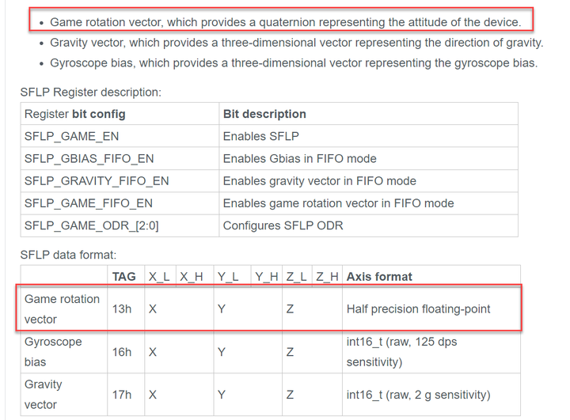Viewport: 570px width, 420px height.
Task: Click the 'SFLP data format:' heading
Action: 68,255
